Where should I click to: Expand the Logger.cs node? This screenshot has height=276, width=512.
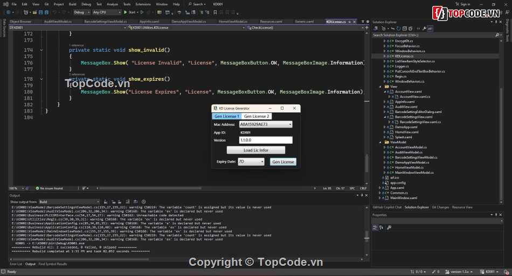384,66
